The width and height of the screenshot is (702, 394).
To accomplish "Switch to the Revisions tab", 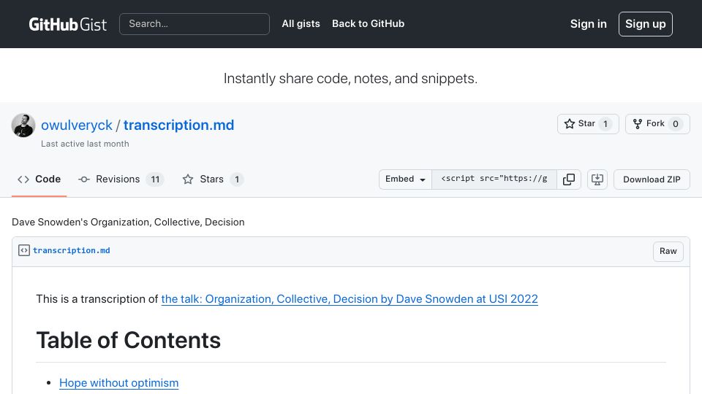I will pos(121,179).
